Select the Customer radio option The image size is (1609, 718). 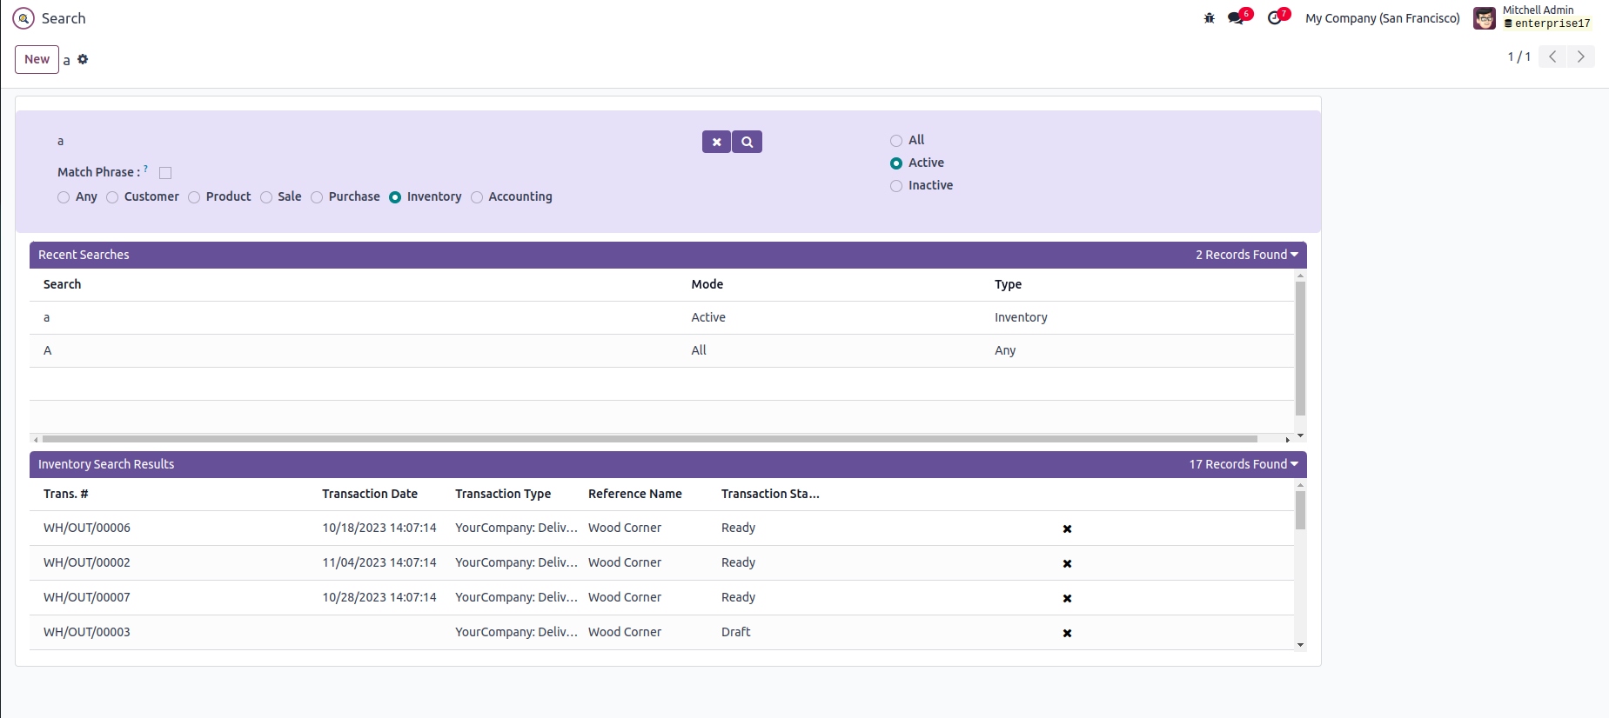[x=112, y=197]
